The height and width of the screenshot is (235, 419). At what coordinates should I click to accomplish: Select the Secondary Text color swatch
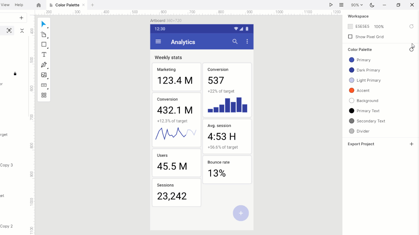(352, 121)
